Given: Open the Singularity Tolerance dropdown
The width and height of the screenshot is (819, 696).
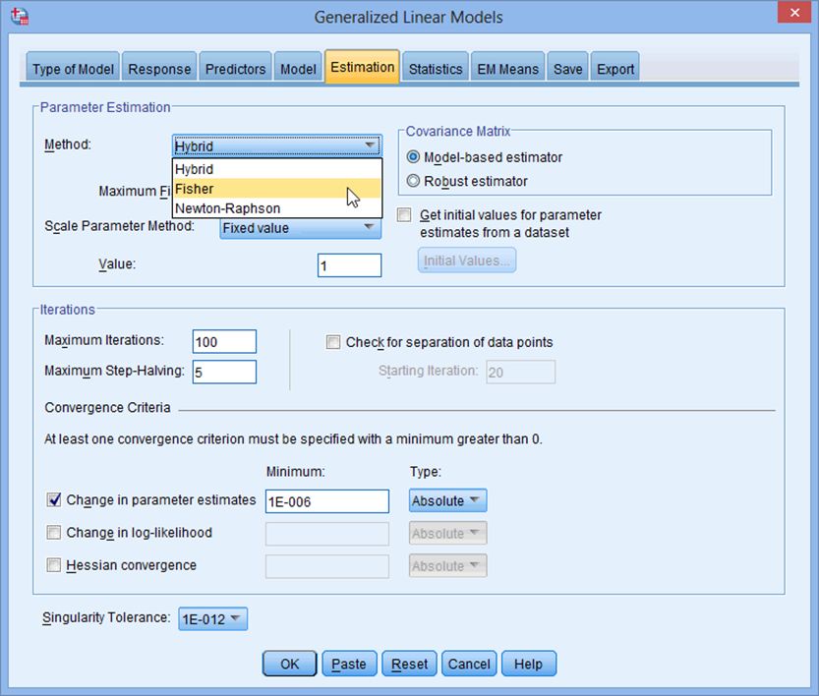Looking at the screenshot, I should pyautogui.click(x=212, y=618).
